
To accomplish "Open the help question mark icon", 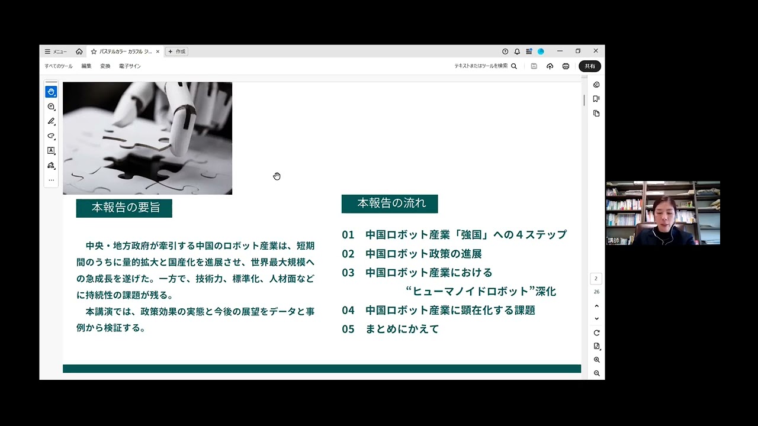I will click(x=505, y=51).
